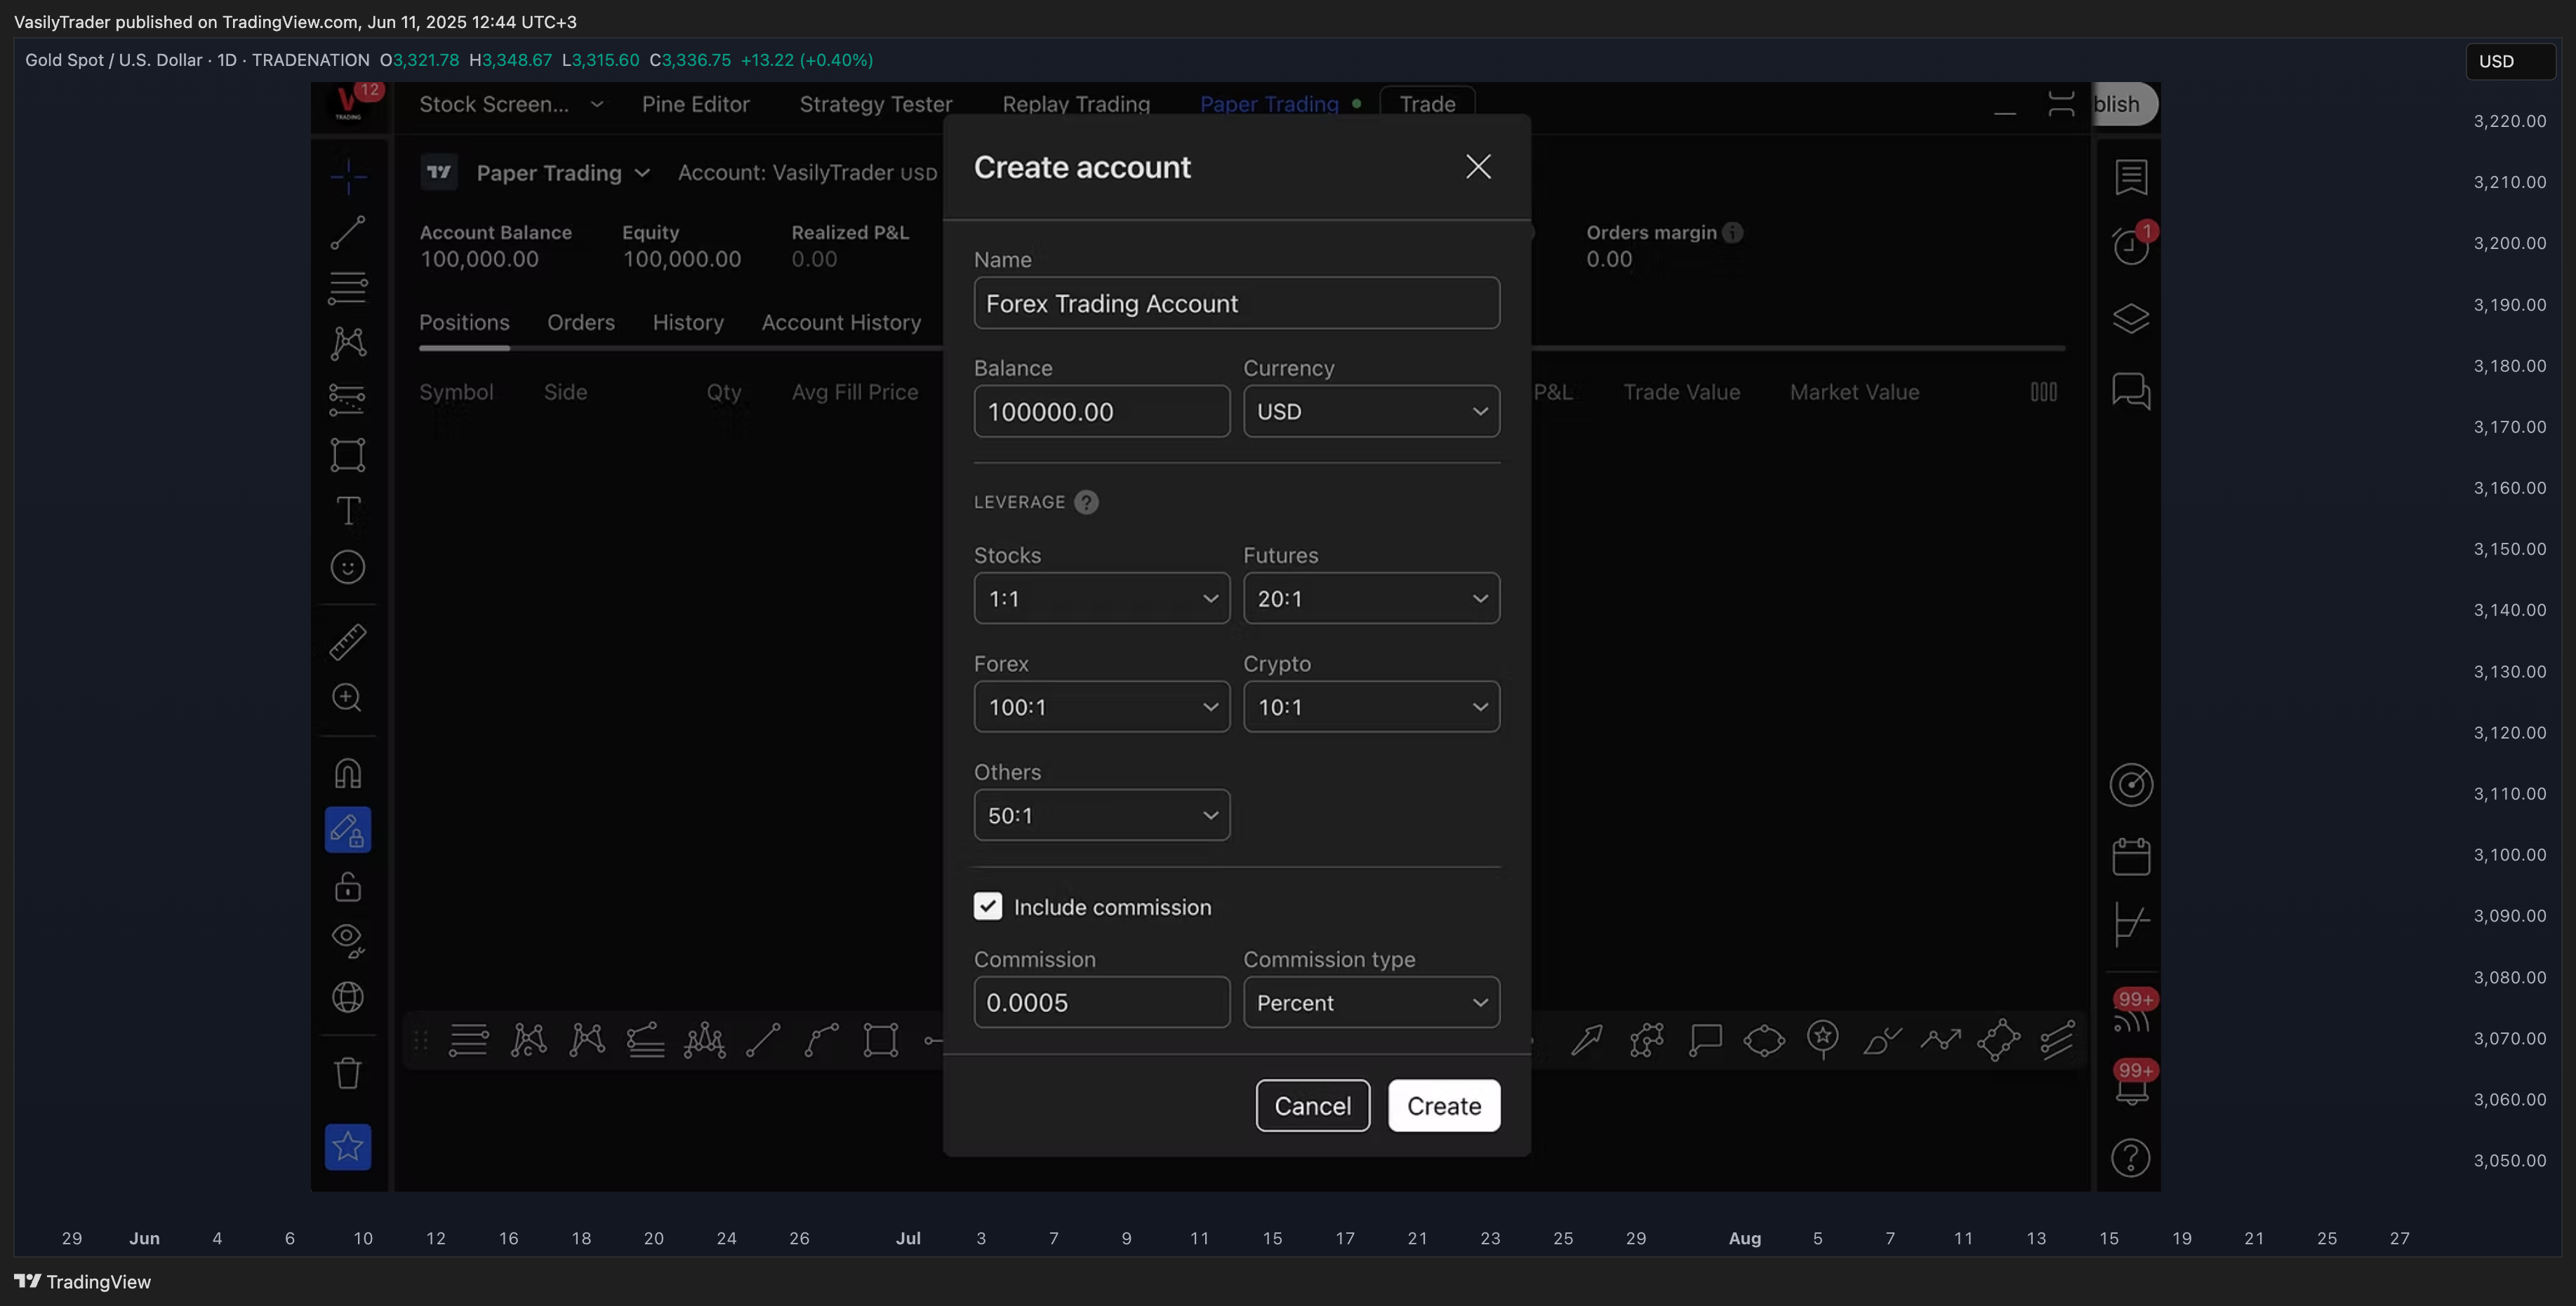Open the Fibonacci retracement tool group
Viewport: 2576px width, 1306px height.
point(348,288)
